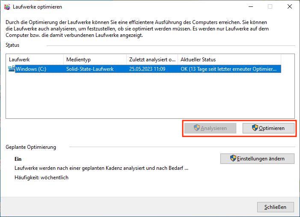Click shield icon beside Einstellungen ändern
Viewport: 300px width, 217px height.
pos(233,158)
